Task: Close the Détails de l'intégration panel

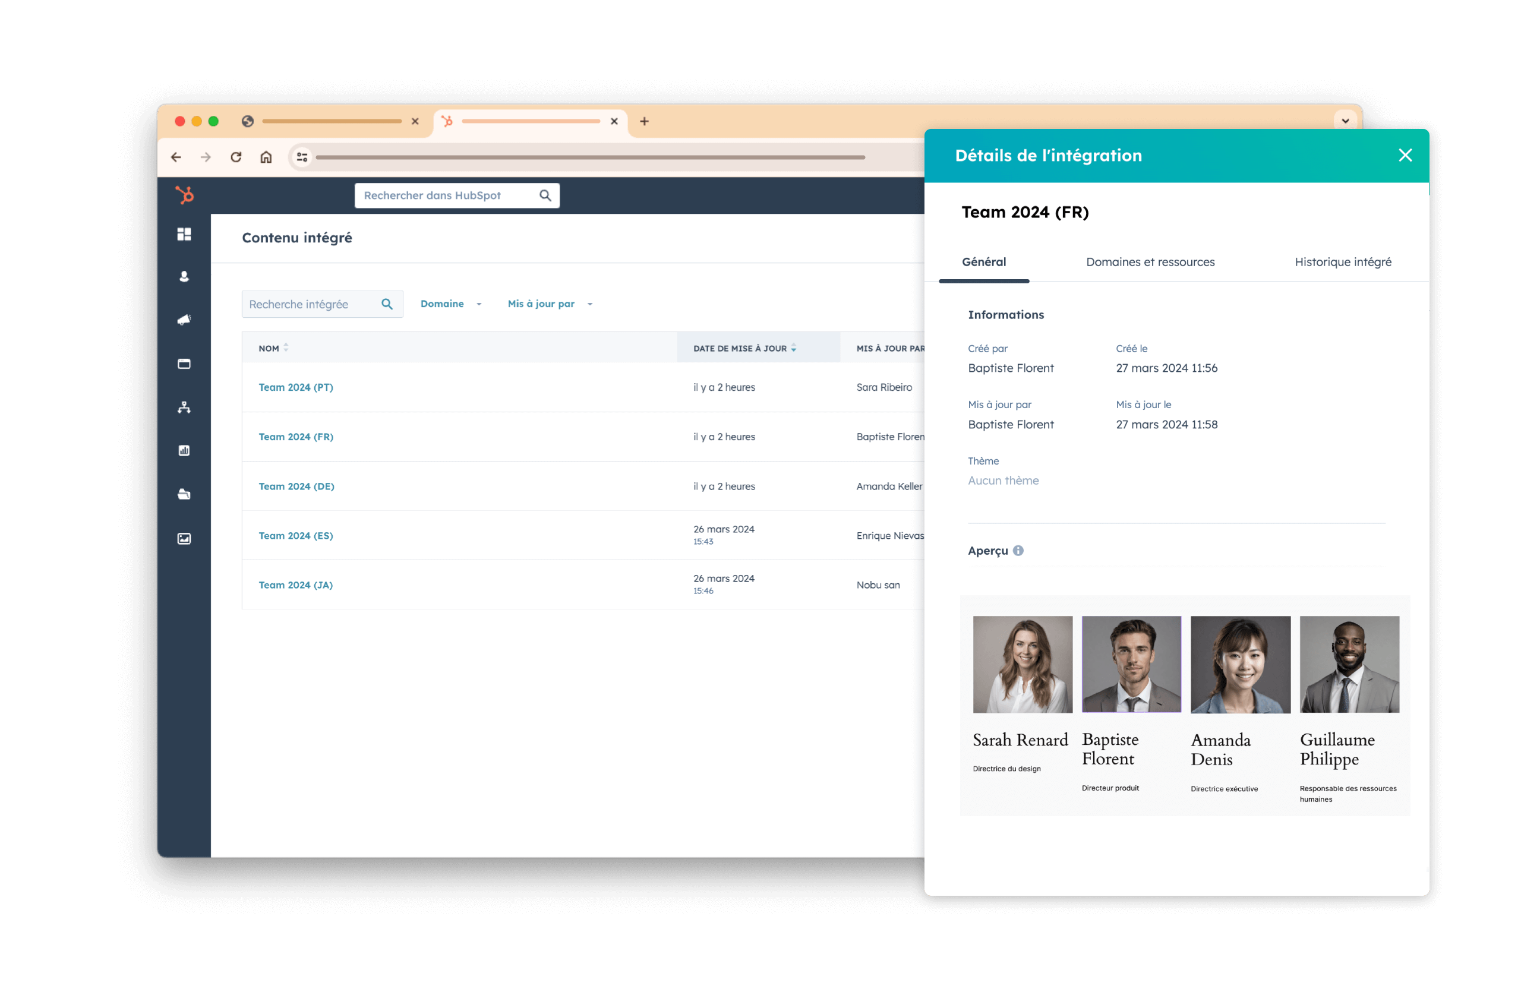Action: point(1405,155)
